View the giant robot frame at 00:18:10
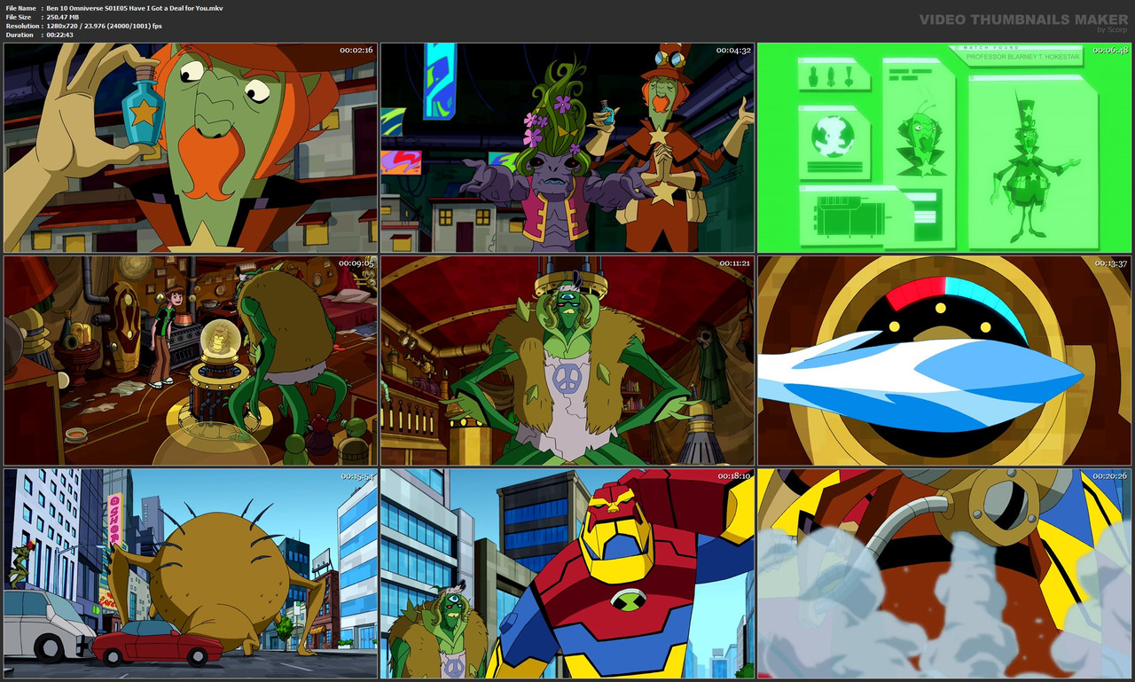This screenshot has width=1135, height=682. (567, 572)
